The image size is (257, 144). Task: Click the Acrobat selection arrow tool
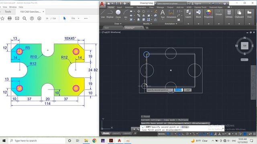(64, 18)
